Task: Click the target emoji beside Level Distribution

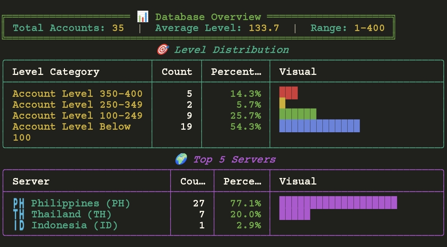Action: [x=163, y=50]
